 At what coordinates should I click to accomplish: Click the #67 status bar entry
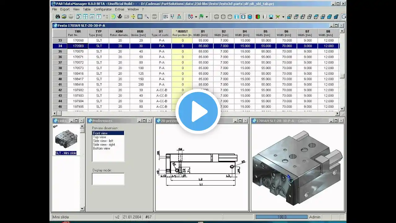pos(148,217)
